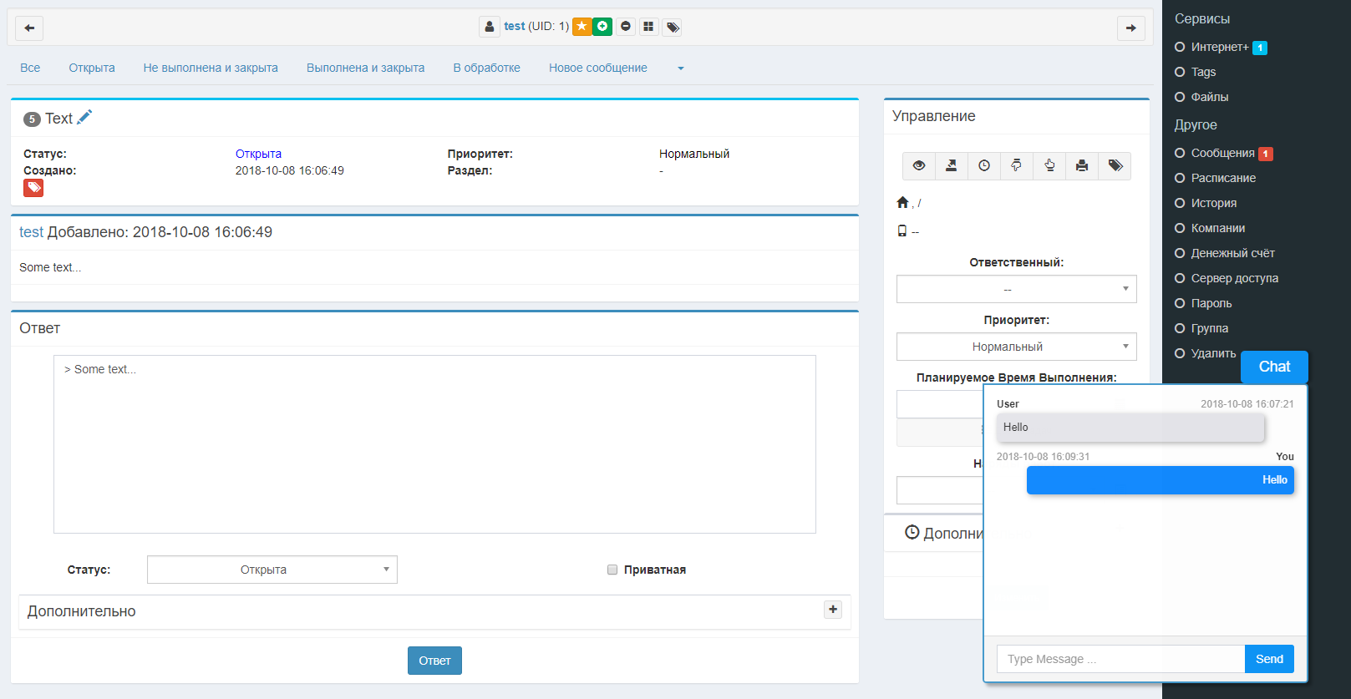Click the red tag icon under Создано
The width and height of the screenshot is (1351, 699).
pyautogui.click(x=33, y=188)
